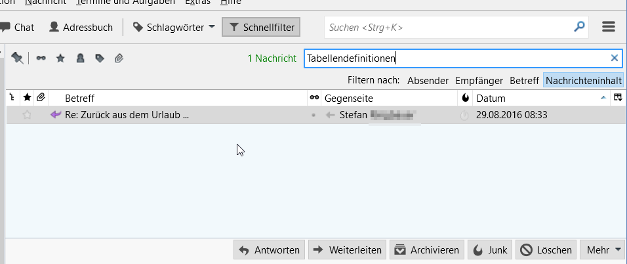Star the 'Re: Zurück aus dem Urlaub' message

28,115
